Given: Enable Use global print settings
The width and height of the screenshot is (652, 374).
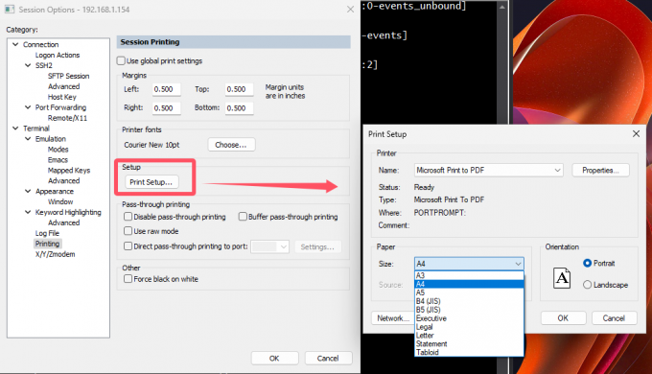Looking at the screenshot, I should (121, 60).
